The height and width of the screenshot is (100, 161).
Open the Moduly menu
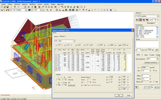coord(53,4)
